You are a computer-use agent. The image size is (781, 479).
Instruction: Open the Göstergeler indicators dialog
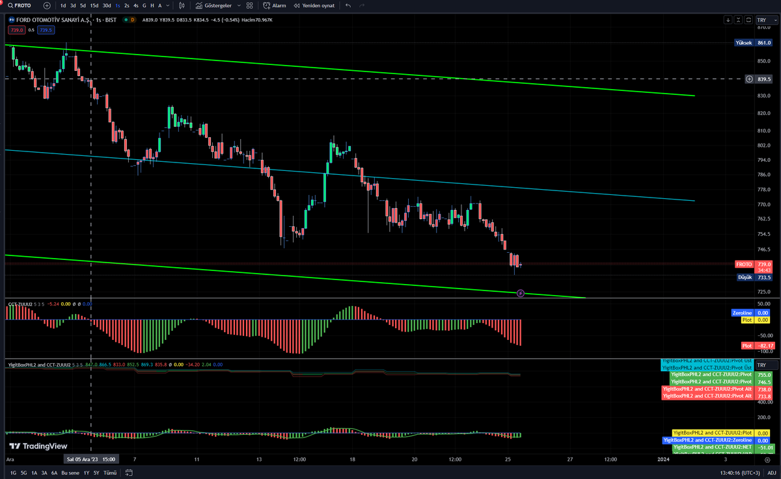pos(213,5)
